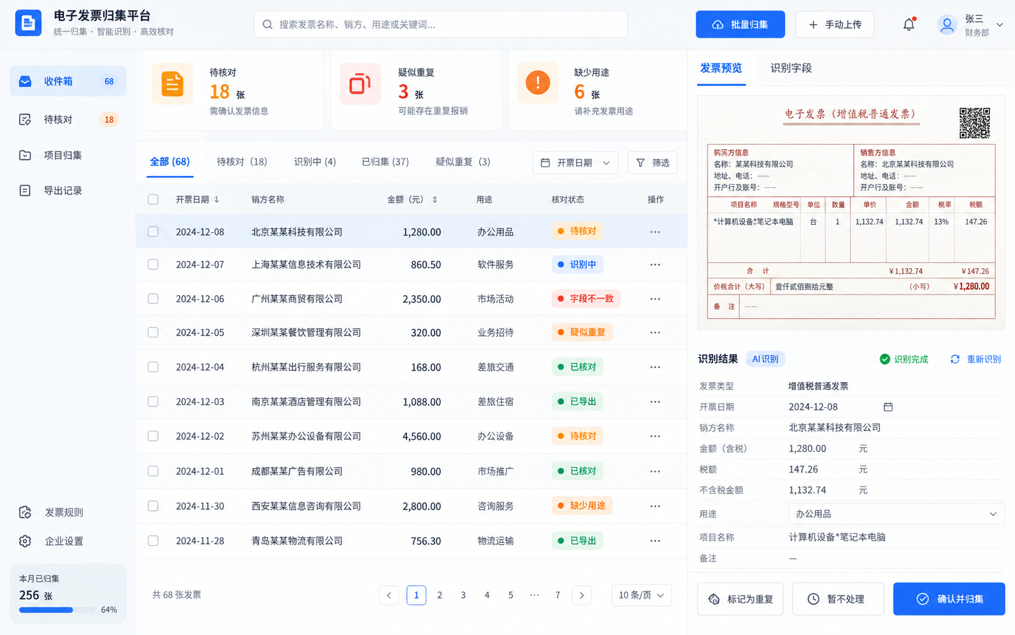The image size is (1015, 635).
Task: Check the 青岛某某物流有限公司 row checkbox
Action: (x=153, y=541)
